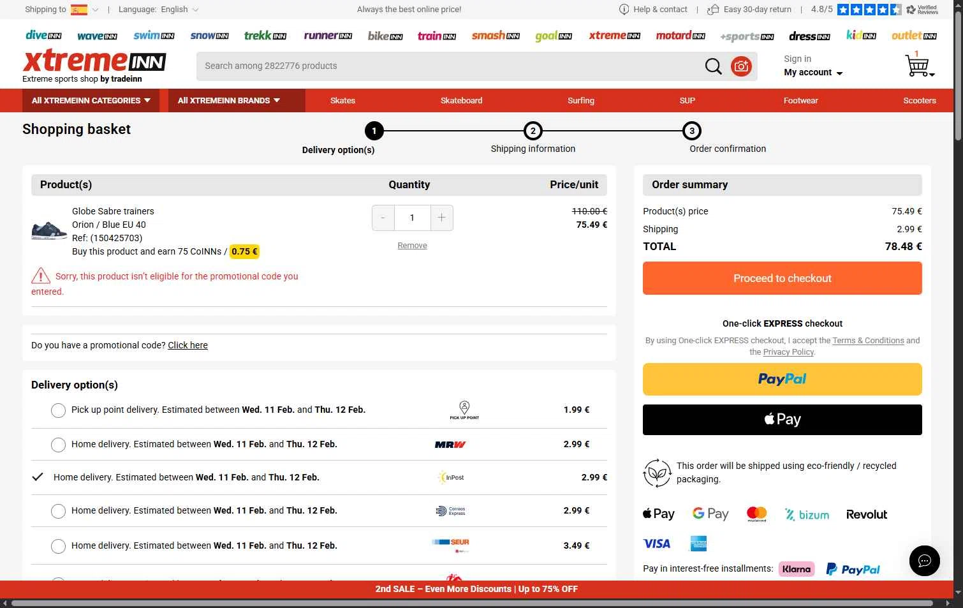Open Globe Sabre trainers thumbnail
The height and width of the screenshot is (608, 963).
[x=49, y=230]
